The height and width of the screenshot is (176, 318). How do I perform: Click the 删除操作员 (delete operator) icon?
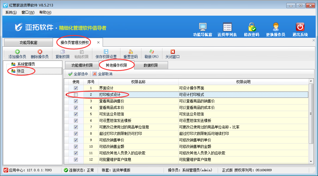point(40,52)
